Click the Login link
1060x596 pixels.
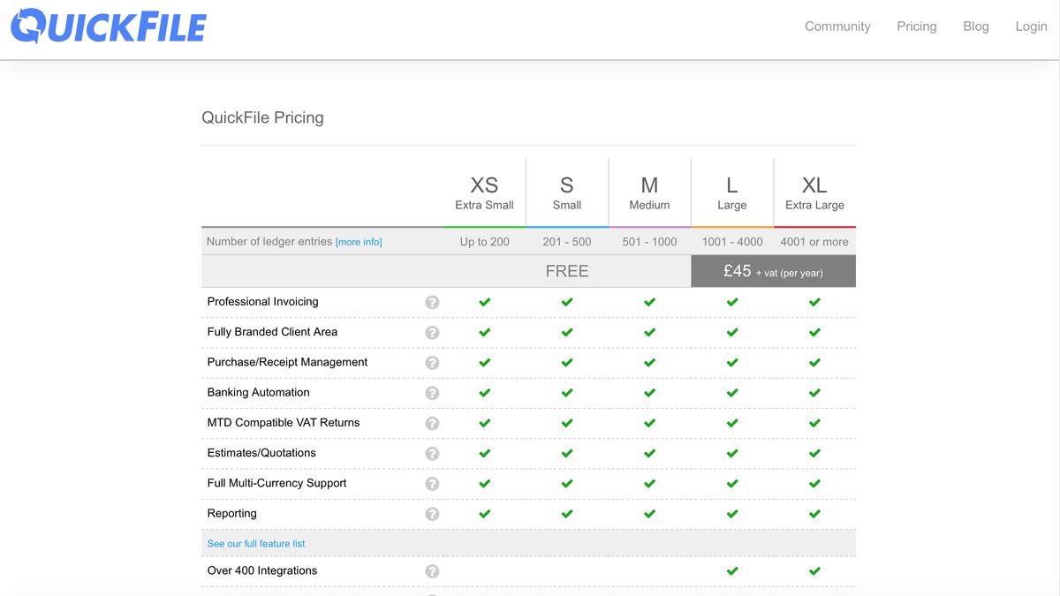point(1031,26)
